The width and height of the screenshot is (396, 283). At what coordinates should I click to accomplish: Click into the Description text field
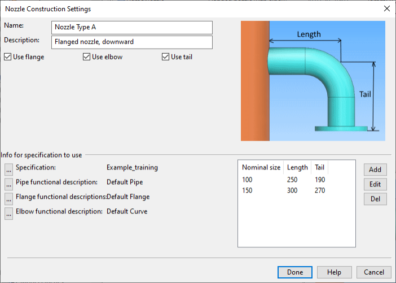point(131,42)
